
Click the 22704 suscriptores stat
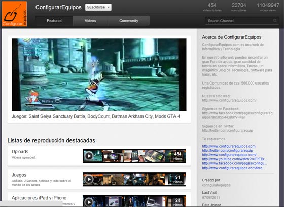click(239, 7)
